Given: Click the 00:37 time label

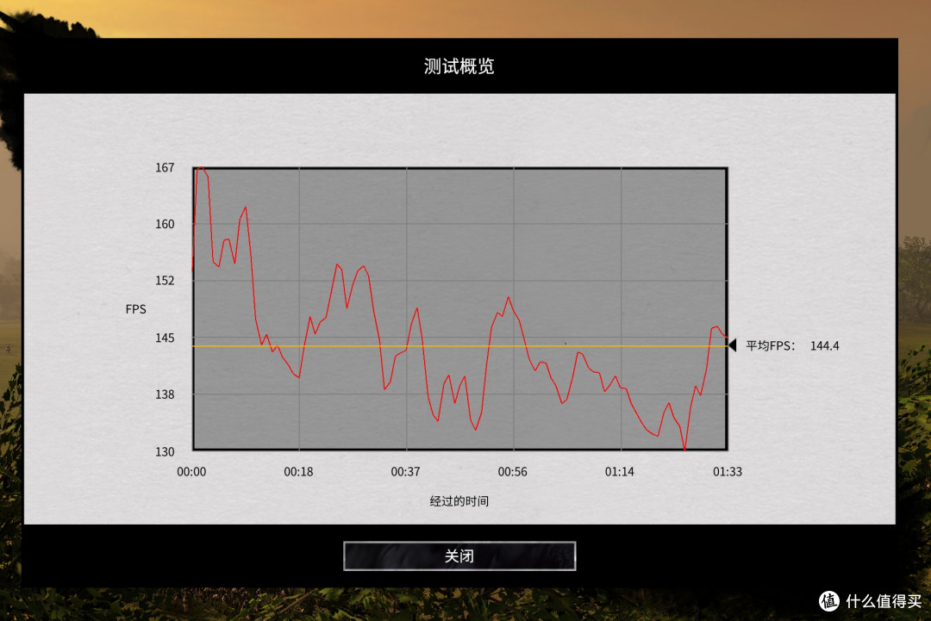Looking at the screenshot, I should click(x=405, y=471).
